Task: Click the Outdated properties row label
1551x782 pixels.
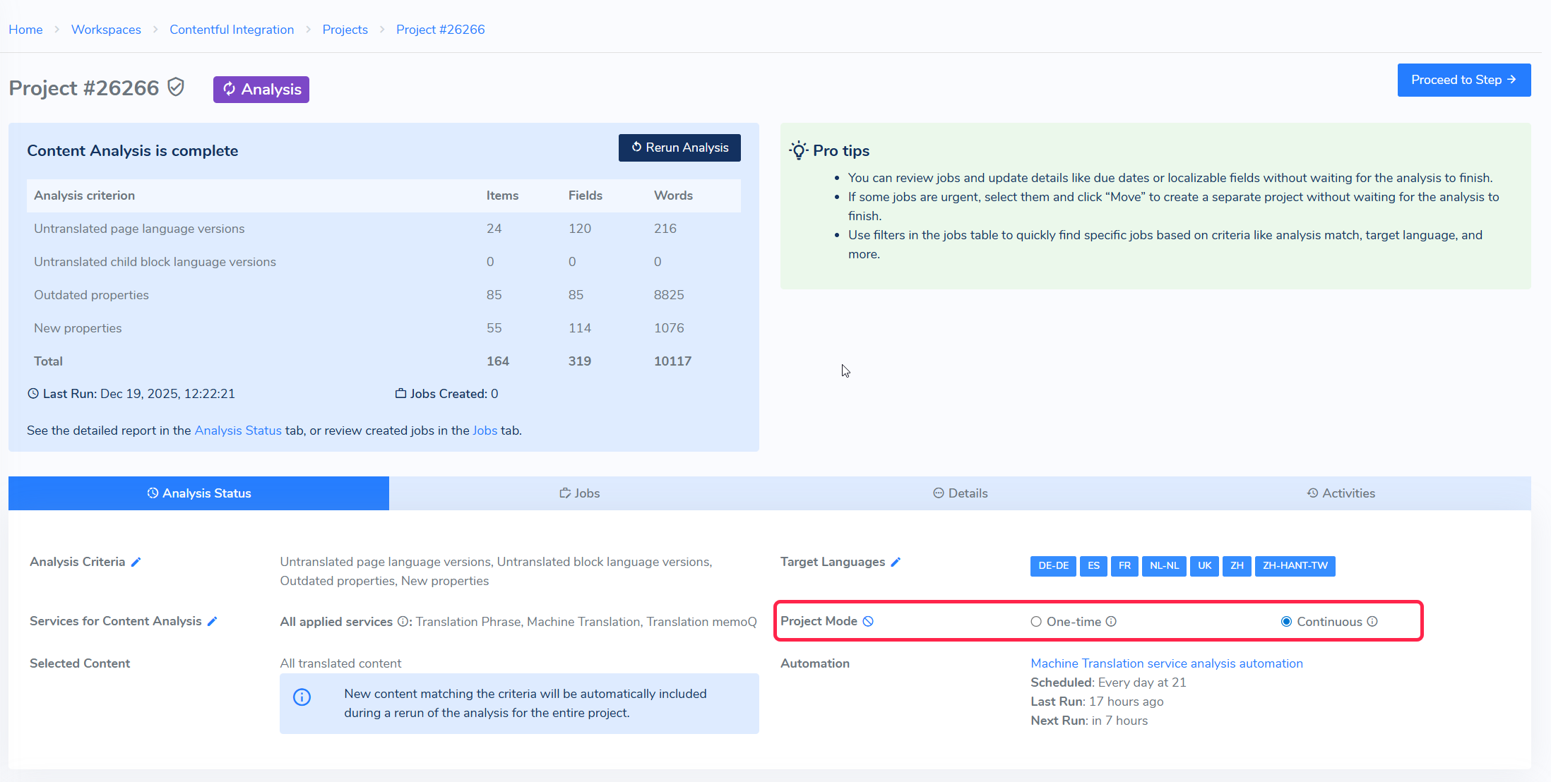Action: 91,295
